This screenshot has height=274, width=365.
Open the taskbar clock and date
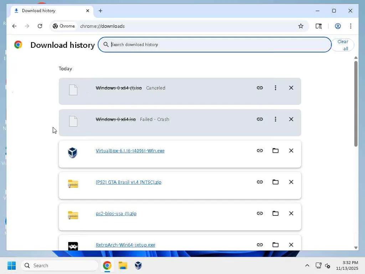347,265
